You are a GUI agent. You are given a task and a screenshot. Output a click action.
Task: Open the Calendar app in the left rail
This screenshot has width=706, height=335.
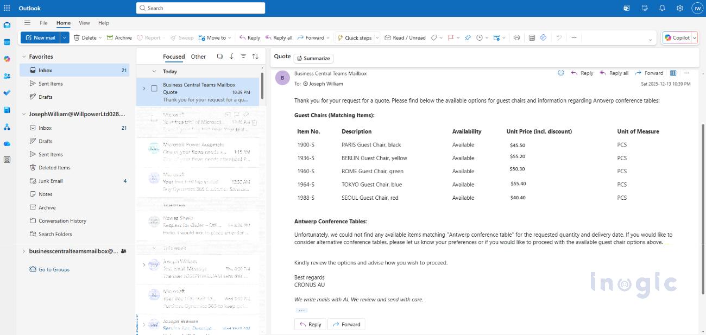[7, 42]
